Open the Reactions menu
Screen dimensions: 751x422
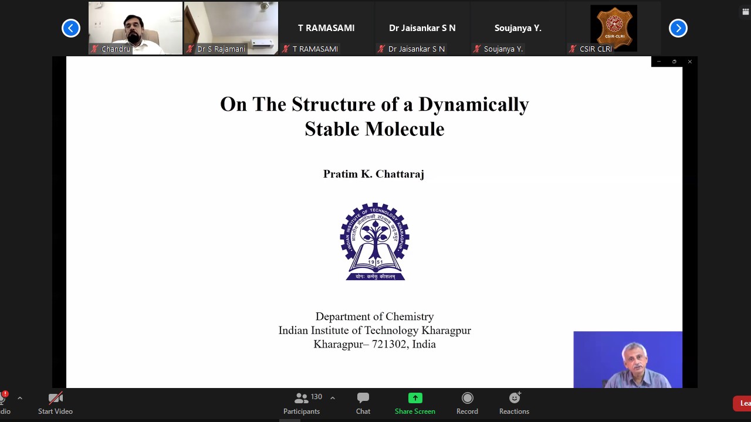pos(514,403)
